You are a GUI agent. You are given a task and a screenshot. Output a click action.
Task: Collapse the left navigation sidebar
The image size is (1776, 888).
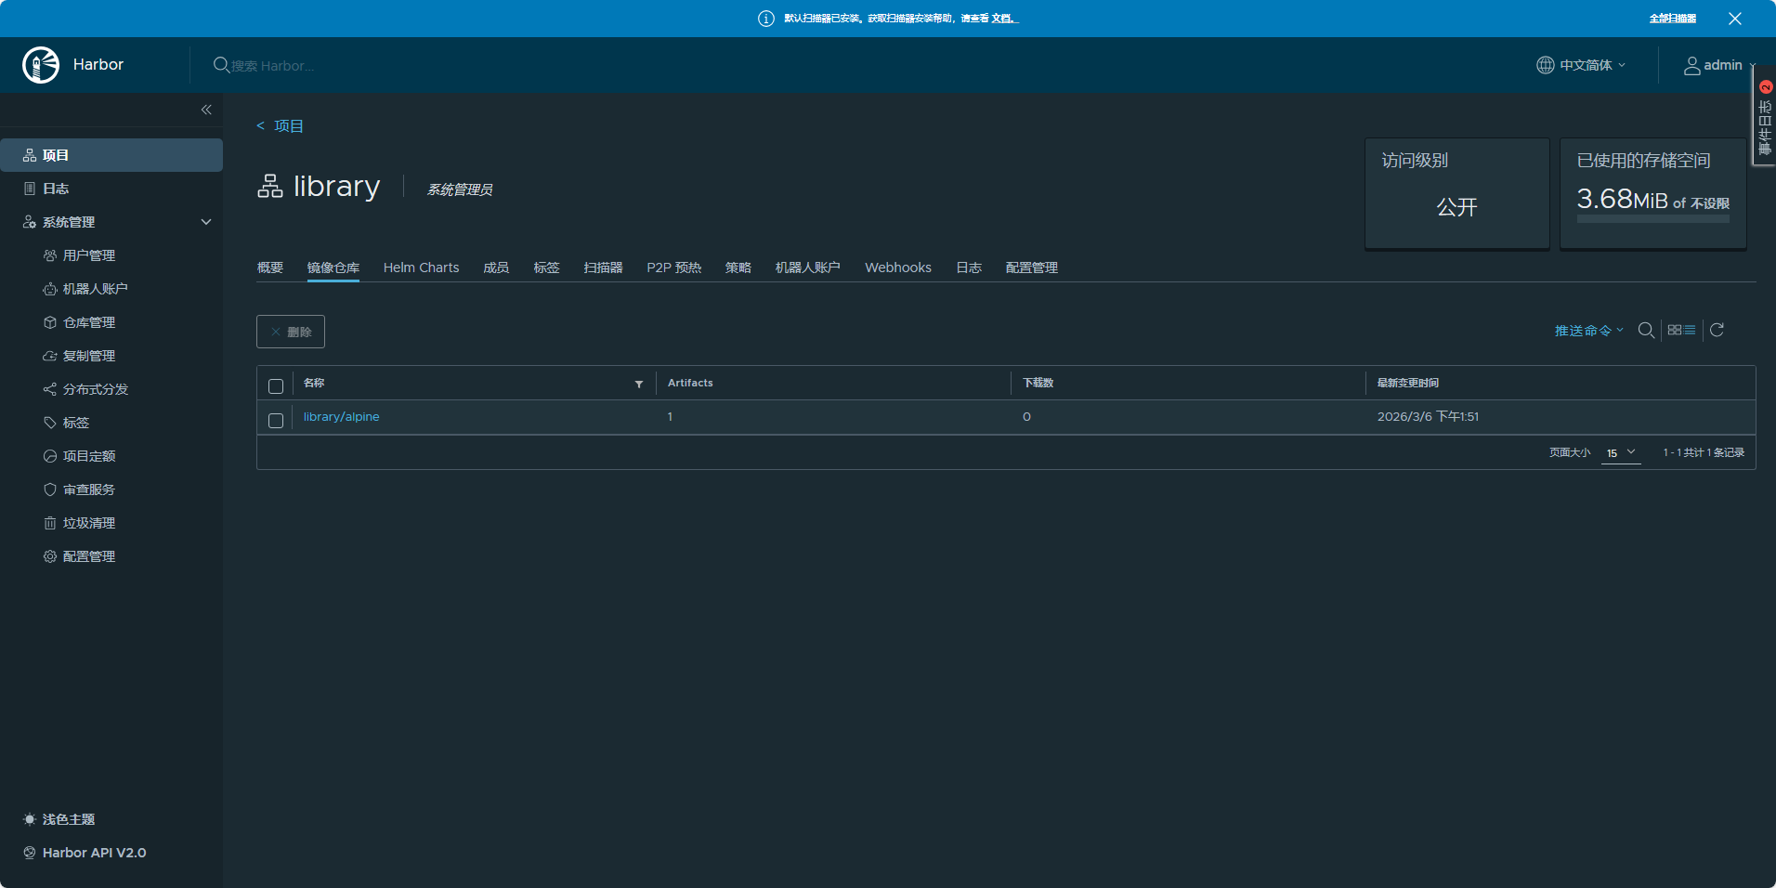pyautogui.click(x=206, y=110)
